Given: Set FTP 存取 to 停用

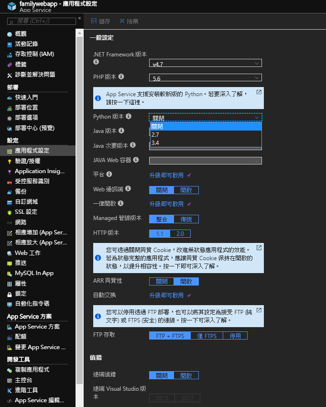Looking at the screenshot, I should coord(235,336).
